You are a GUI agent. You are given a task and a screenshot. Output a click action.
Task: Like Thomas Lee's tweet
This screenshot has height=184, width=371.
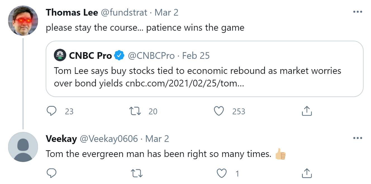pos(219,111)
